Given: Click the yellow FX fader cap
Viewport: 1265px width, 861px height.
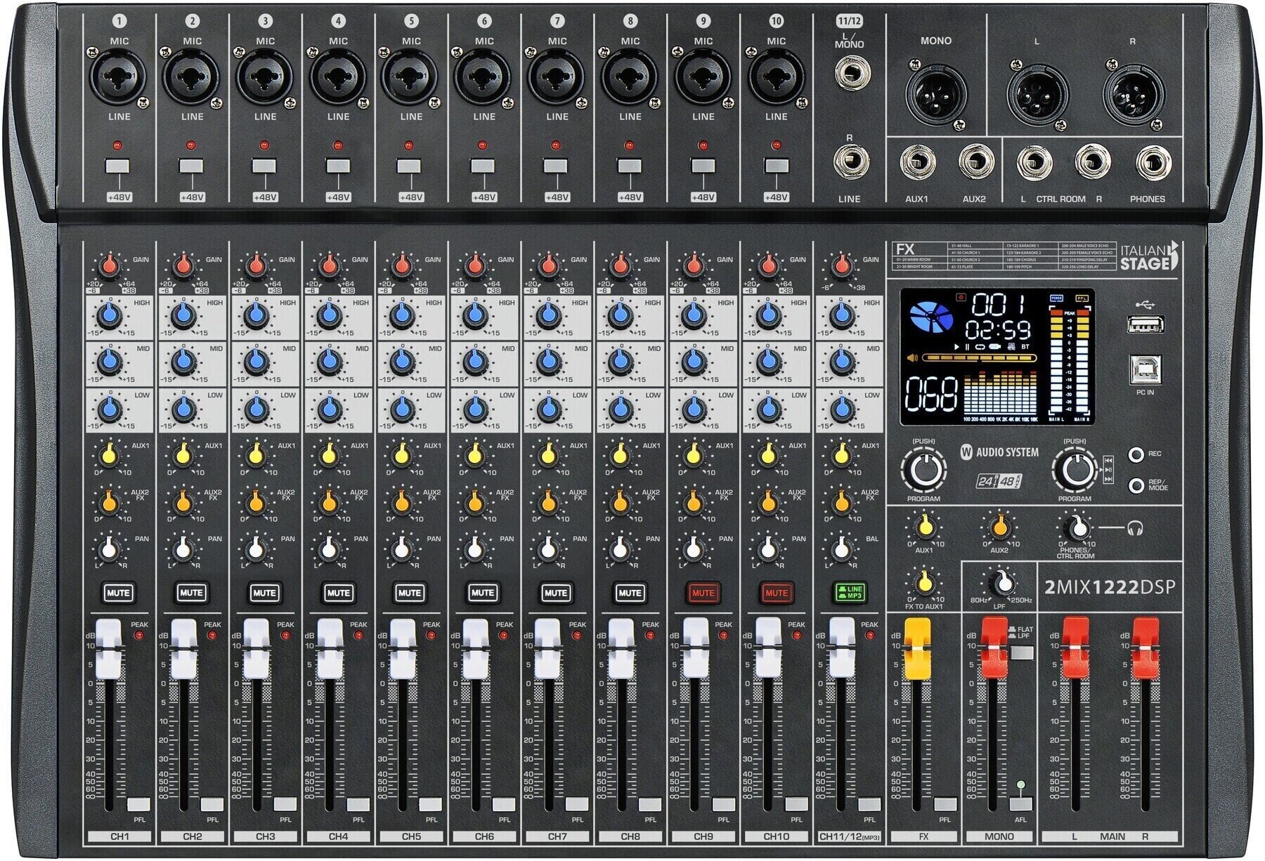Looking at the screenshot, I should coord(917,648).
